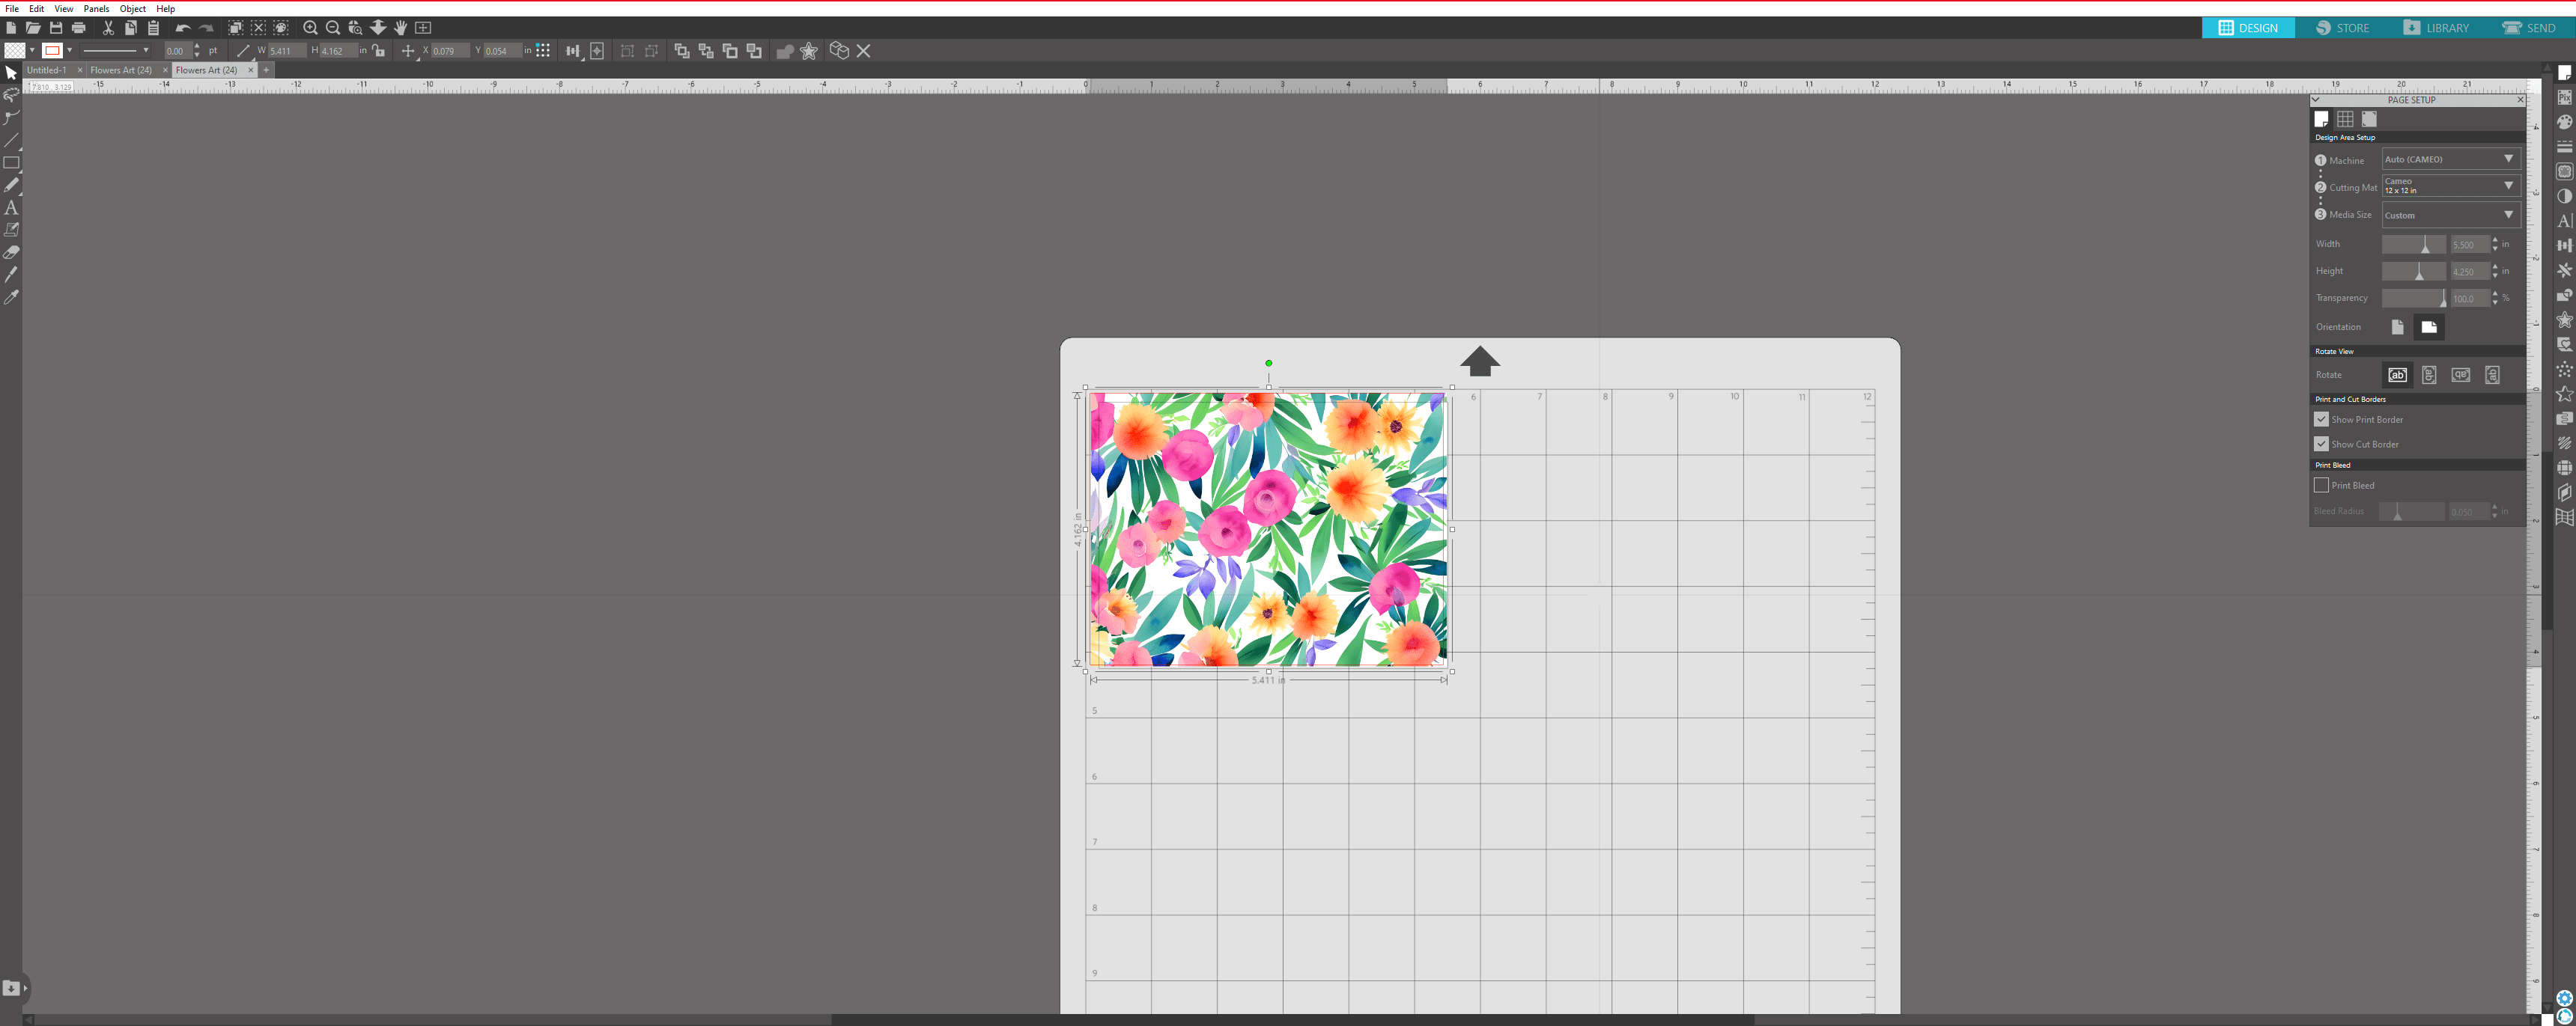Enable the Print Bleed checkbox

click(x=2321, y=486)
